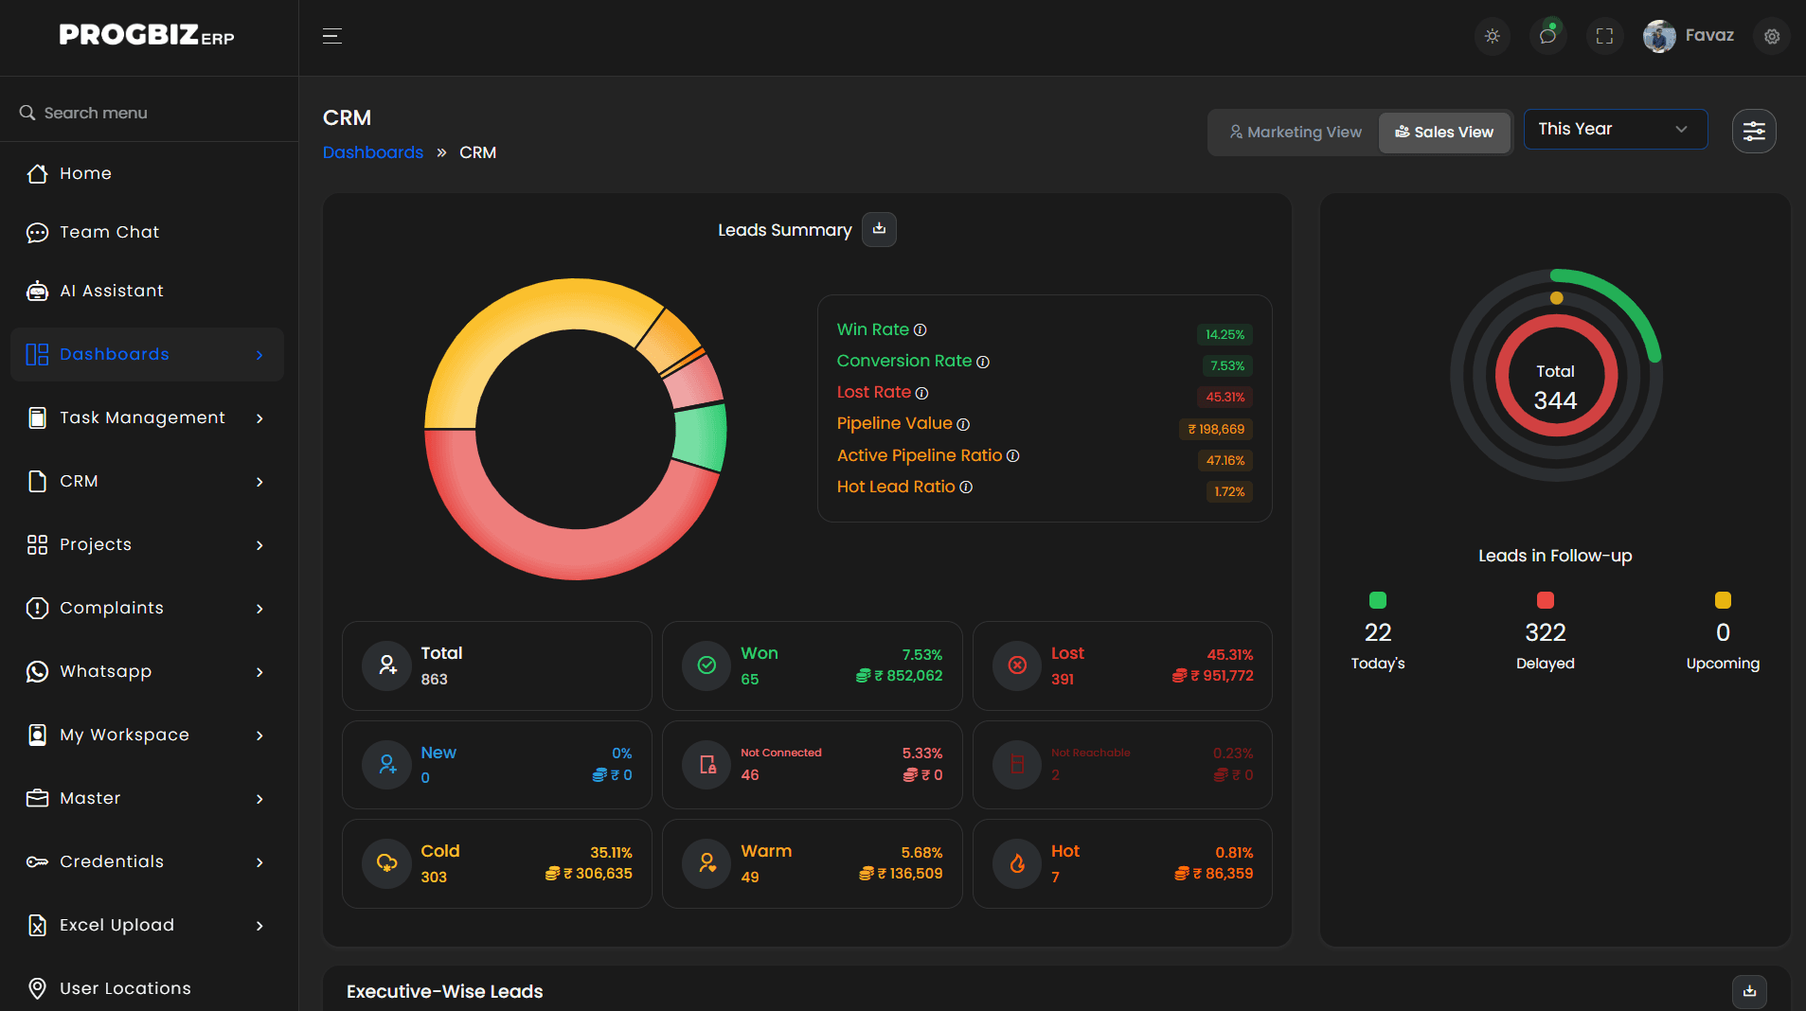Screen dimensions: 1806x1011
Task: Show the Win Rate info icon
Action: [920, 330]
